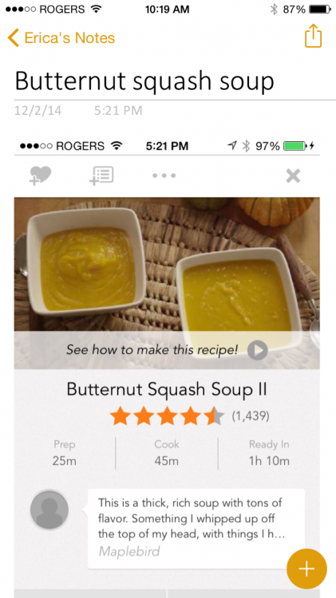
Task: Tap the Maplebird profile avatar
Action: tap(49, 510)
